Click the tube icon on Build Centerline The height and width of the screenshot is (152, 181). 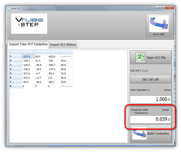pyautogui.click(x=139, y=133)
